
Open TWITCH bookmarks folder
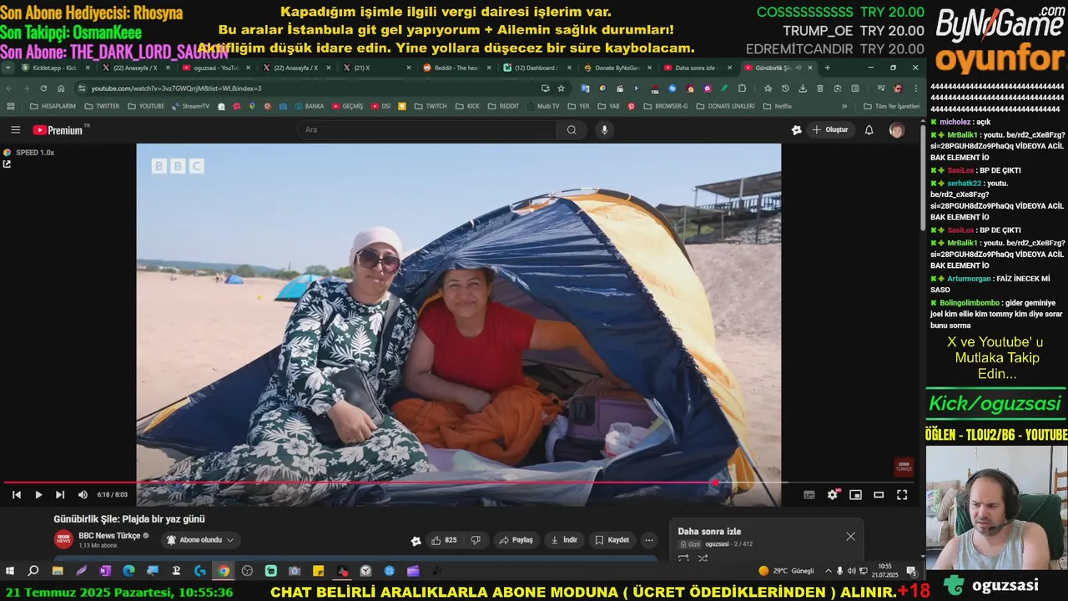click(x=431, y=107)
